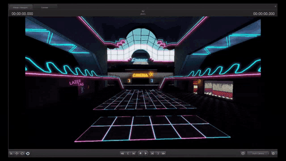Viewport: 286px width, 161px height.
Task: Click the camera view cube icon
Action: click(243, 153)
